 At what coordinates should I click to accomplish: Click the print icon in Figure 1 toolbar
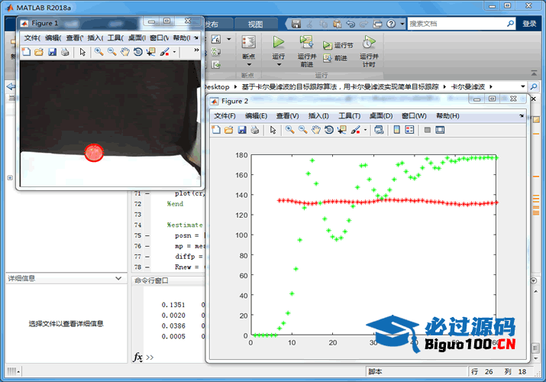(65, 52)
